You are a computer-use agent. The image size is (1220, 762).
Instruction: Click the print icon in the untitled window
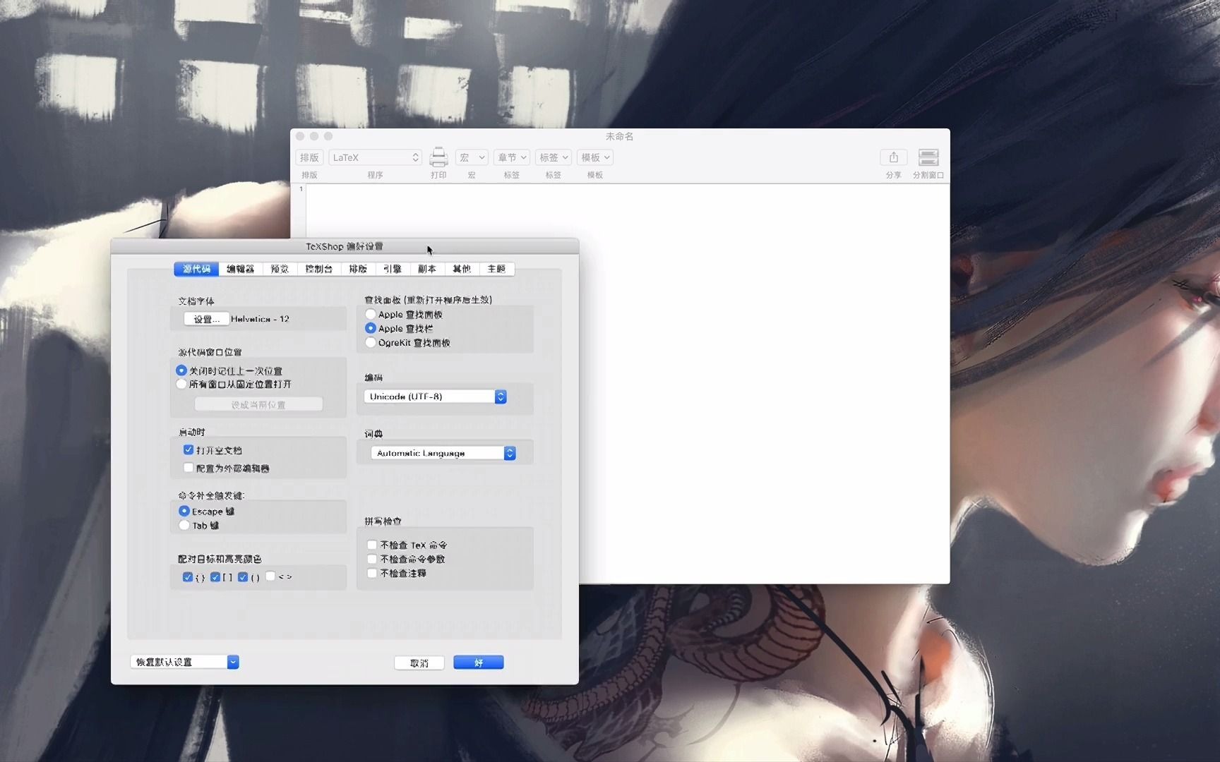pyautogui.click(x=438, y=157)
